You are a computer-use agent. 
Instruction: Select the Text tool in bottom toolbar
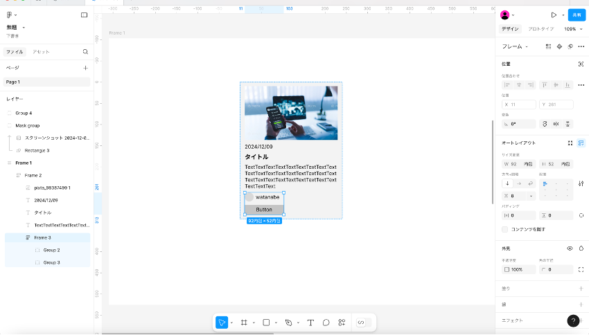click(310, 323)
